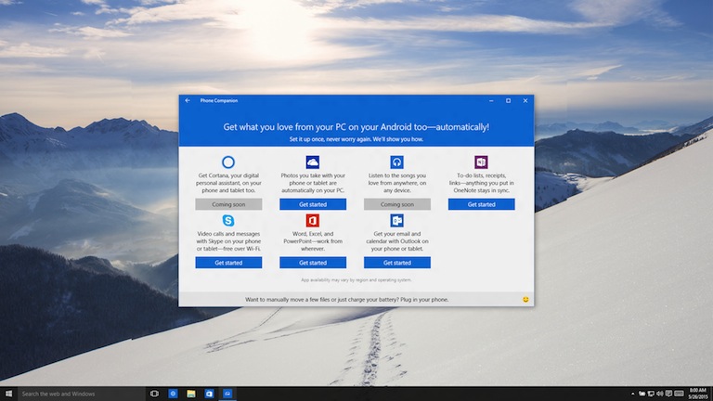Go back with the Phone Companion arrow
The width and height of the screenshot is (713, 401).
(x=188, y=100)
